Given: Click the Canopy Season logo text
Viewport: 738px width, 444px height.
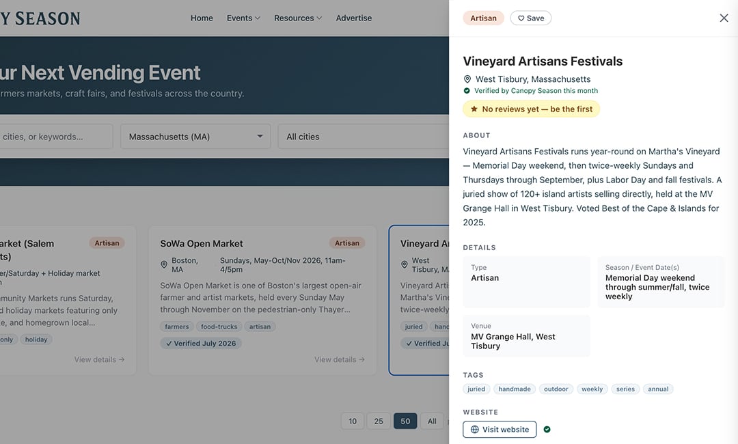Looking at the screenshot, I should (40, 18).
